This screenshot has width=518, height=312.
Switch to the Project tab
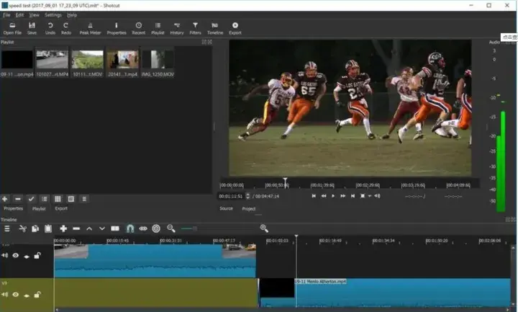[x=248, y=208]
